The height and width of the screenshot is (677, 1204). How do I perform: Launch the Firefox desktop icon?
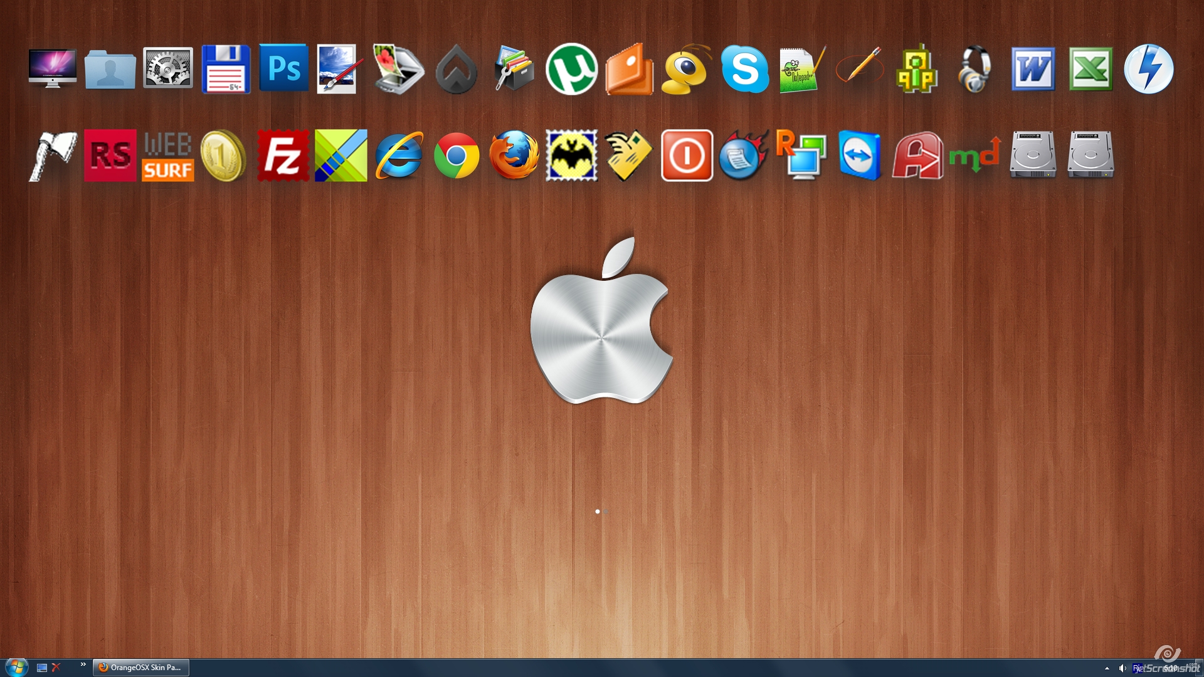click(x=514, y=155)
